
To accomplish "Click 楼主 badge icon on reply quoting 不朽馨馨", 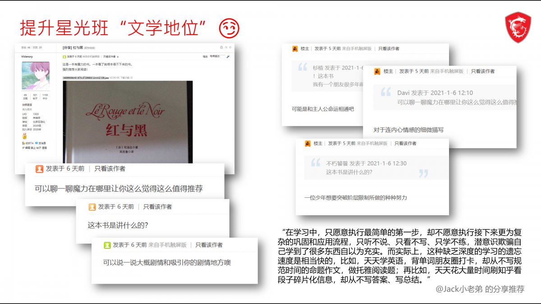I will click(x=308, y=143).
